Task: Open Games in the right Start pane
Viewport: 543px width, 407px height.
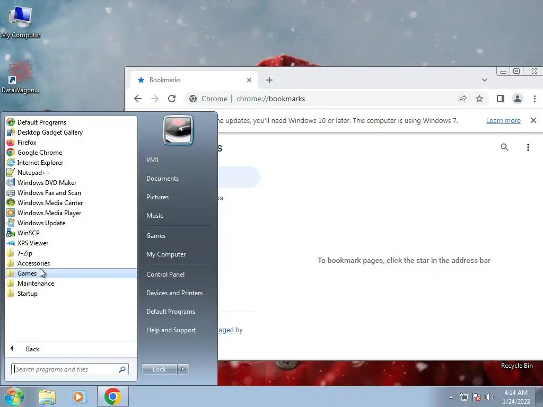Action: 156,236
